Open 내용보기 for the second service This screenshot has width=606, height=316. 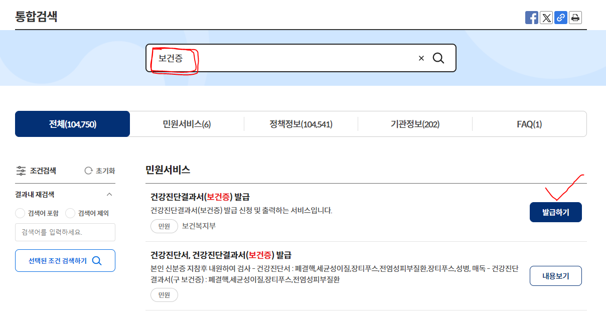click(x=555, y=275)
